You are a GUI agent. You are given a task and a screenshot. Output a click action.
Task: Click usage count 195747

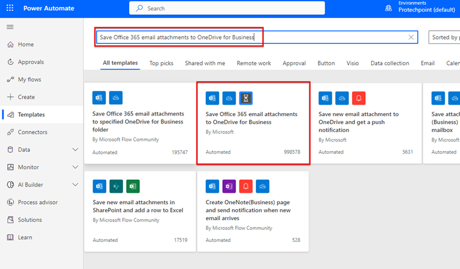point(179,152)
